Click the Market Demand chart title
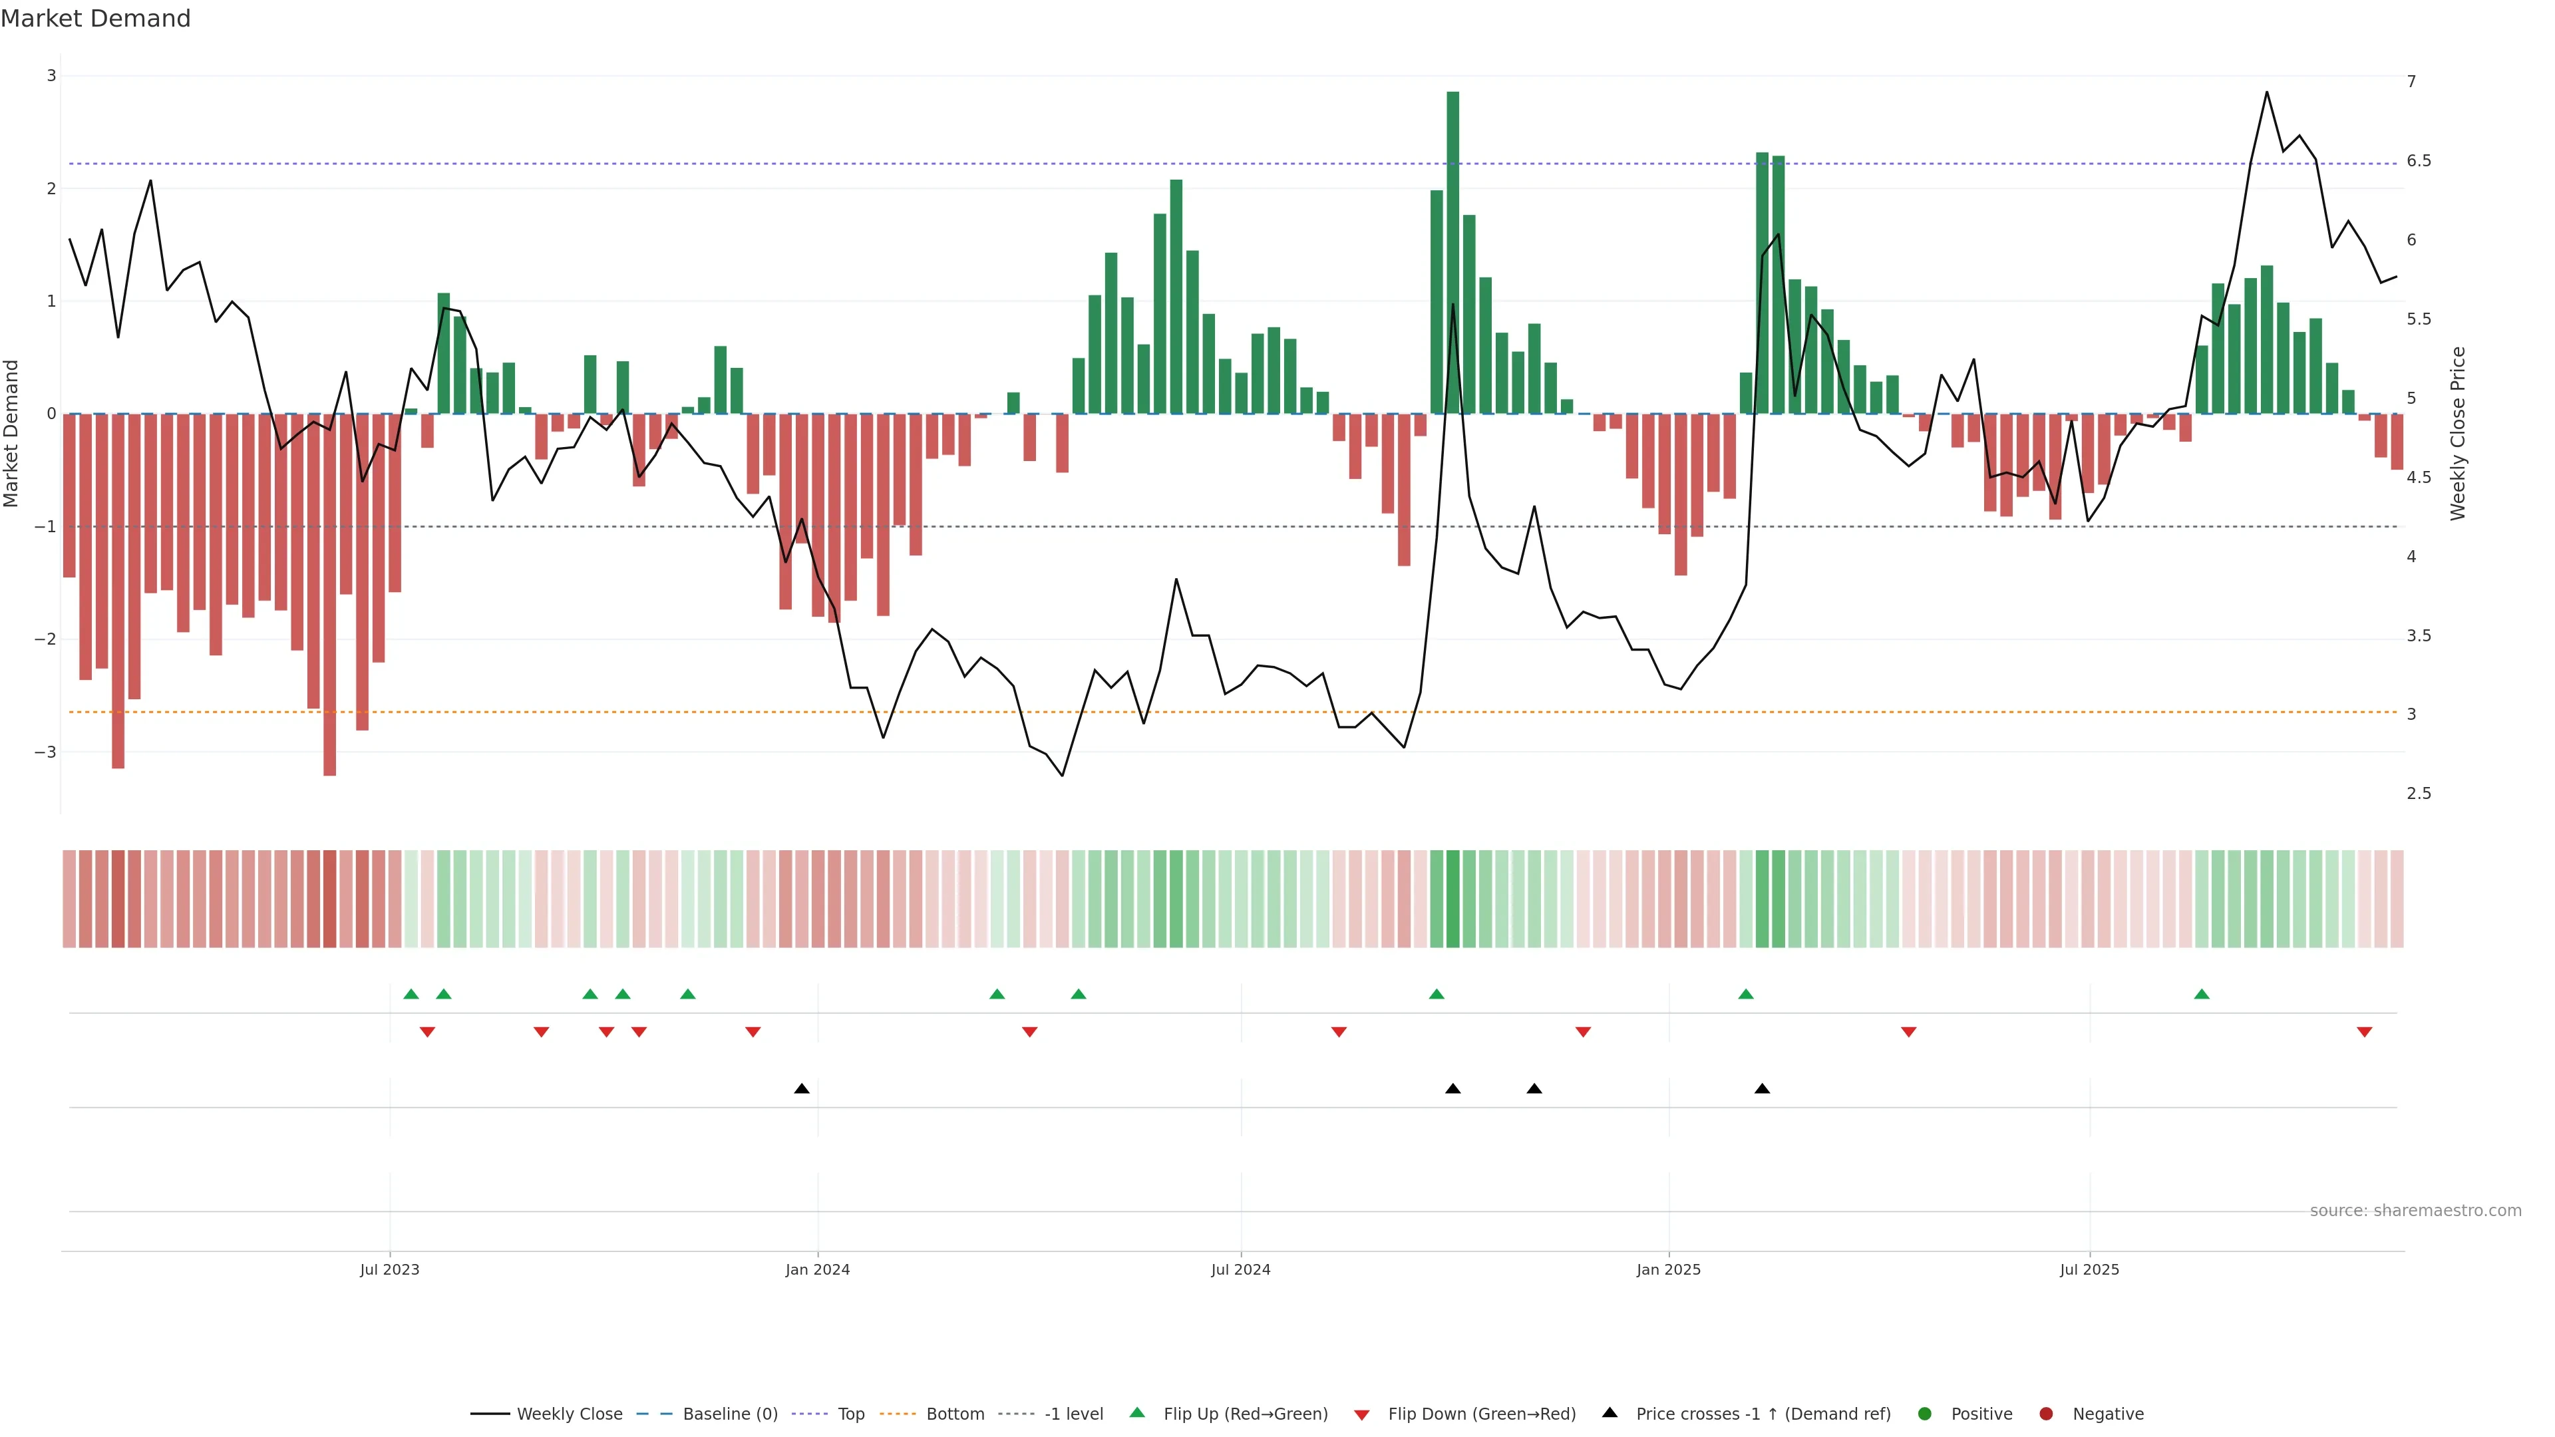 [95, 19]
